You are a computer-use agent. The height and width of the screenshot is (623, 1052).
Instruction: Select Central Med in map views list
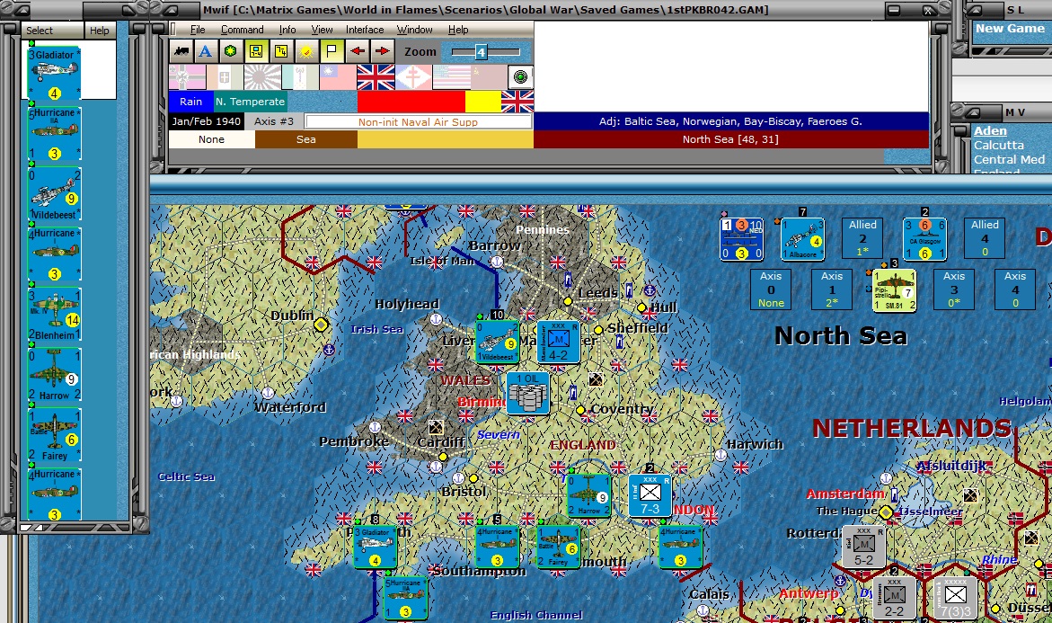pos(1009,160)
